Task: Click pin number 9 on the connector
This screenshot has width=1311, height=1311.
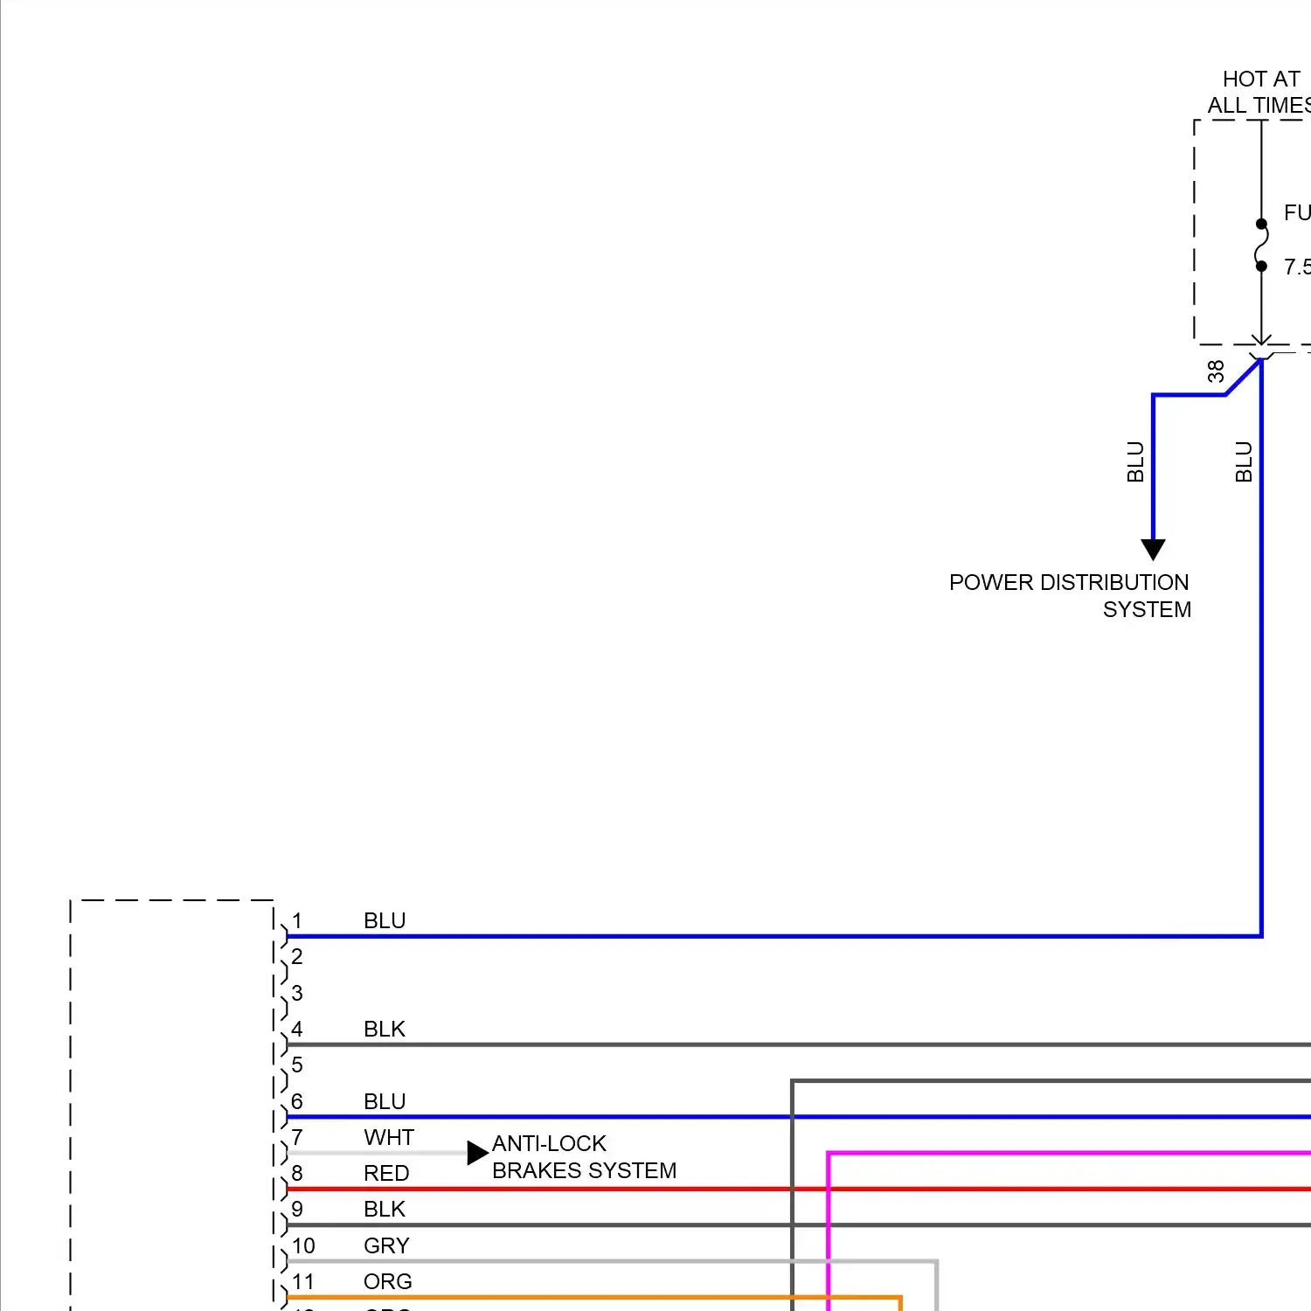Action: pyautogui.click(x=297, y=1209)
